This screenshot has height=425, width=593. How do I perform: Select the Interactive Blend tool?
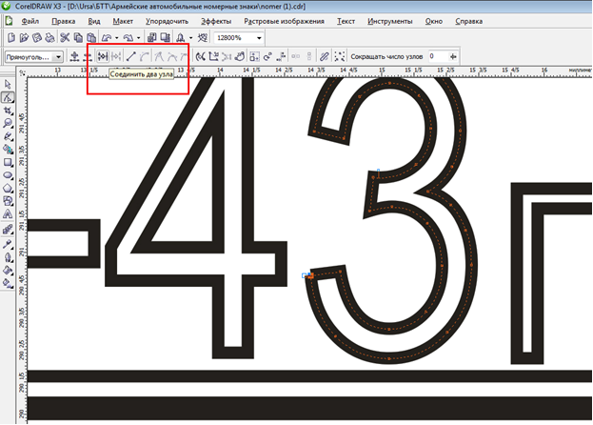(x=8, y=230)
